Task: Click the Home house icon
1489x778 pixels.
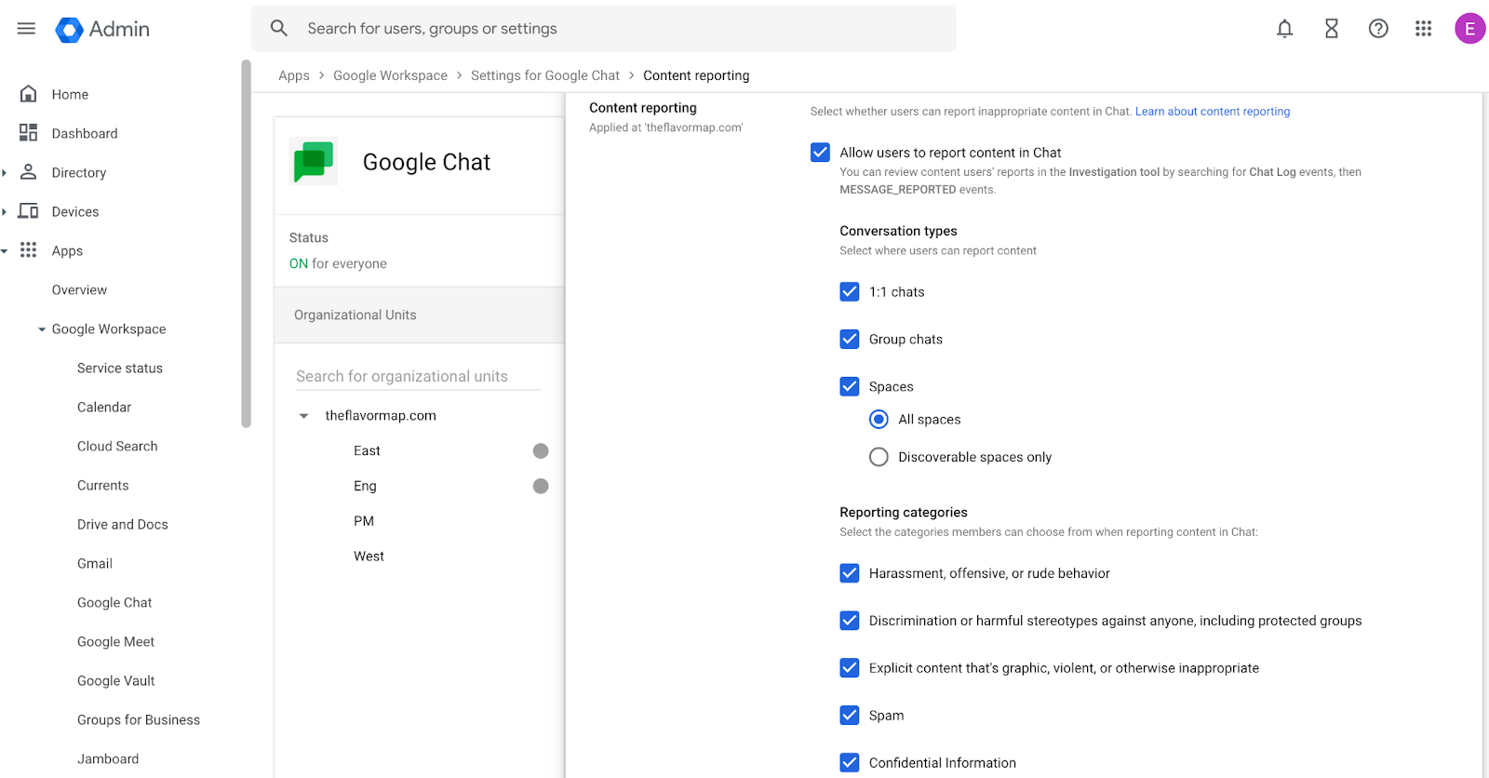Action: tap(29, 94)
